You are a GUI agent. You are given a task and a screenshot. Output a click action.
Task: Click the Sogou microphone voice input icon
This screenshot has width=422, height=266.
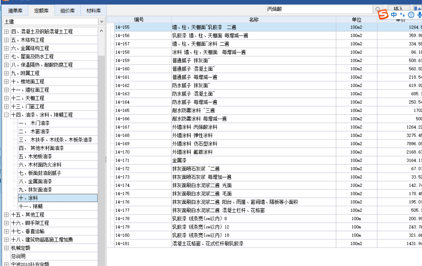coord(419,15)
